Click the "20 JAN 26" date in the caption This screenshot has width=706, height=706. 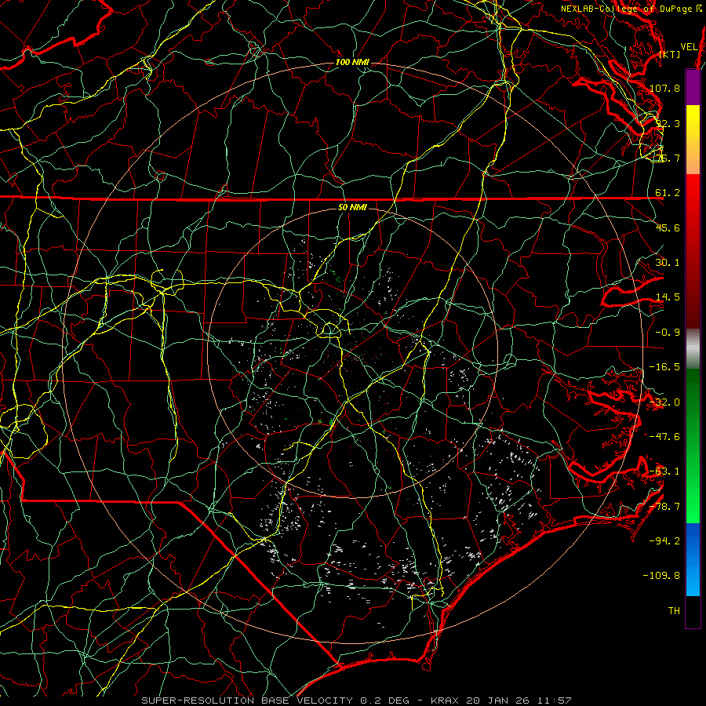[x=498, y=701]
